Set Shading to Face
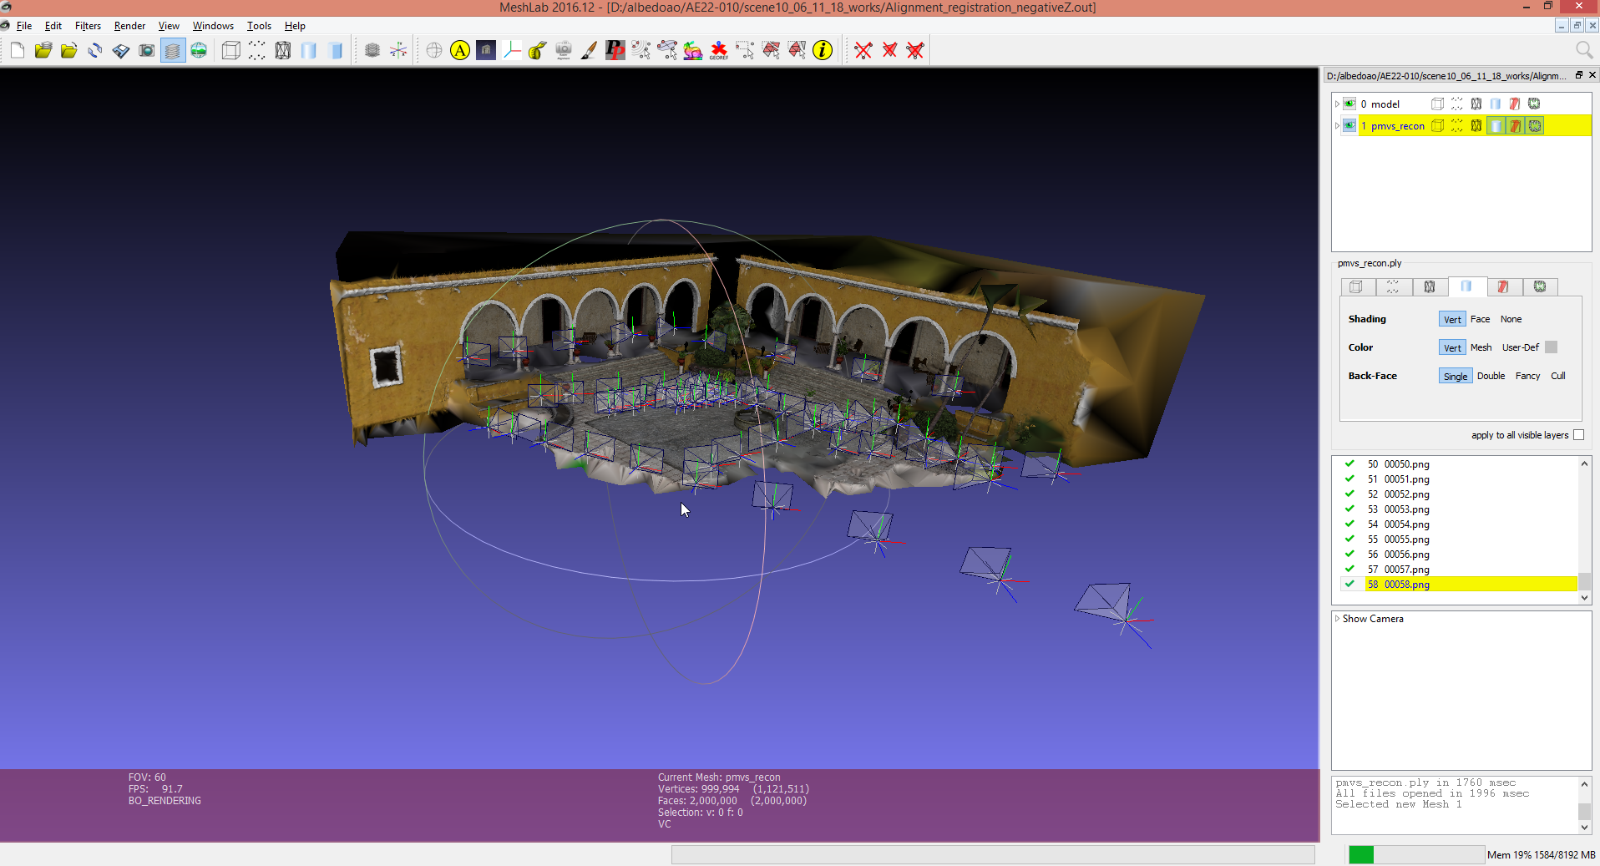 (x=1480, y=319)
